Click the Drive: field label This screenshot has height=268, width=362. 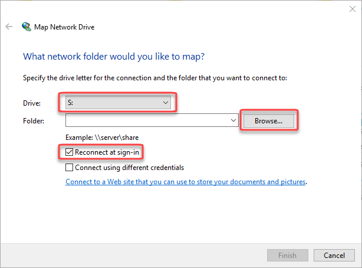pos(32,103)
